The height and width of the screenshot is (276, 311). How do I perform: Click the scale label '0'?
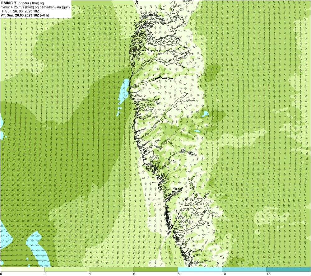(x=1, y=274)
